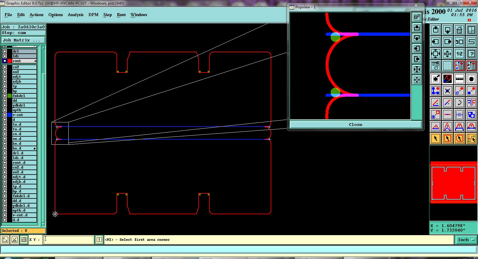
Task: Toggle the cs2 layer checkbox
Action: tap(5, 67)
